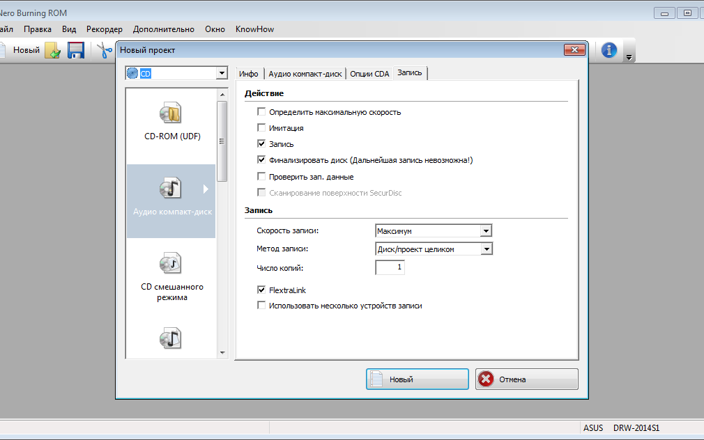Close the Новый проект dialog
This screenshot has width=704, height=440.
[x=574, y=50]
